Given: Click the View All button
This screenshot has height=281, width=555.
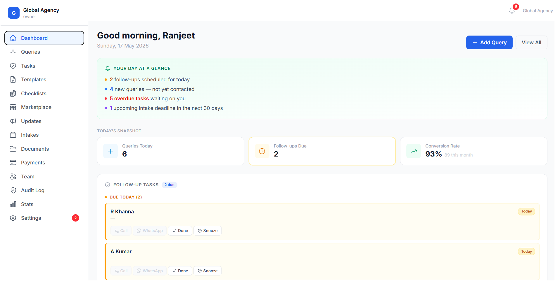Looking at the screenshot, I should (x=531, y=43).
